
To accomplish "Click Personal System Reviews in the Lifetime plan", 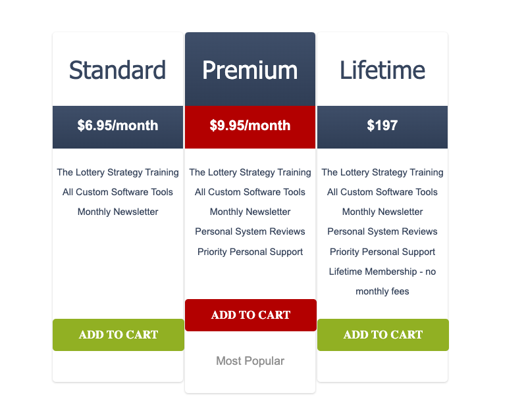I will [x=382, y=231].
